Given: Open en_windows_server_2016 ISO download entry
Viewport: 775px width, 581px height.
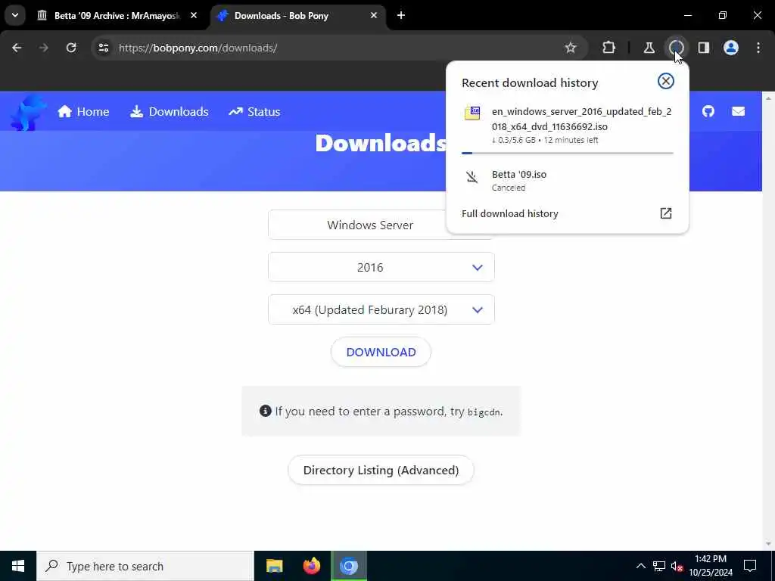Looking at the screenshot, I should pos(568,126).
